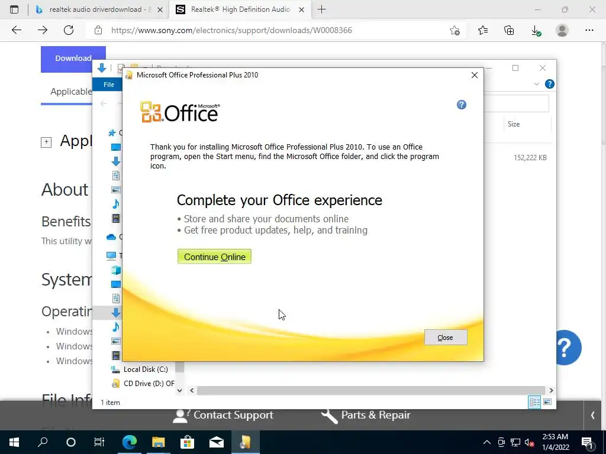Screen dimensions: 606x454
Task: Click Close button in Office installer
Action: [445, 338]
